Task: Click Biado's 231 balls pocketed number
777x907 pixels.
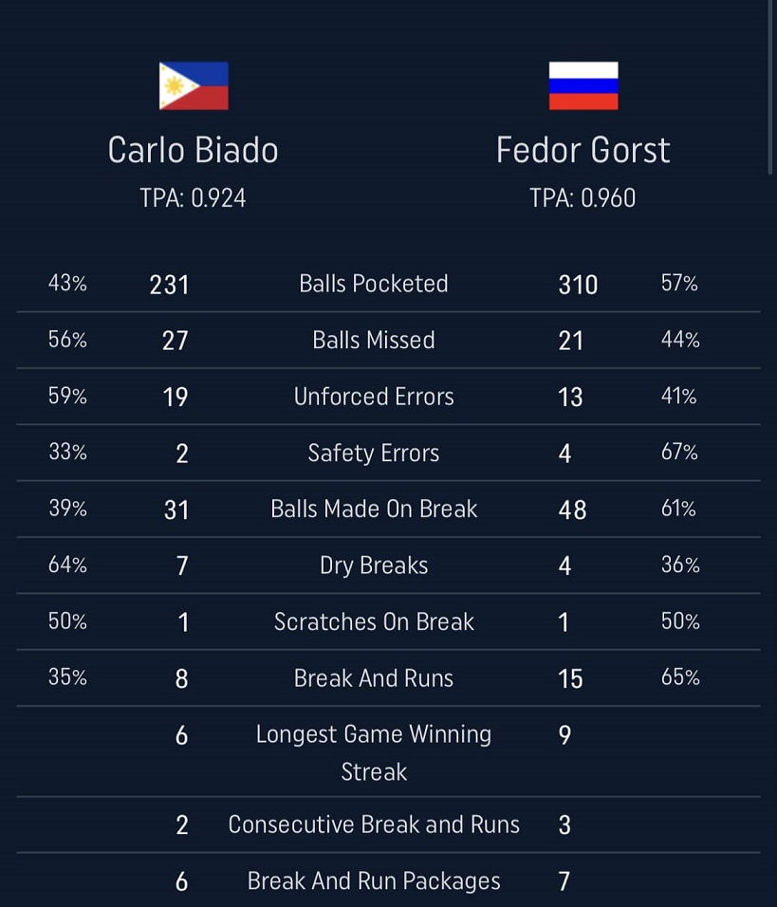Action: pyautogui.click(x=170, y=285)
